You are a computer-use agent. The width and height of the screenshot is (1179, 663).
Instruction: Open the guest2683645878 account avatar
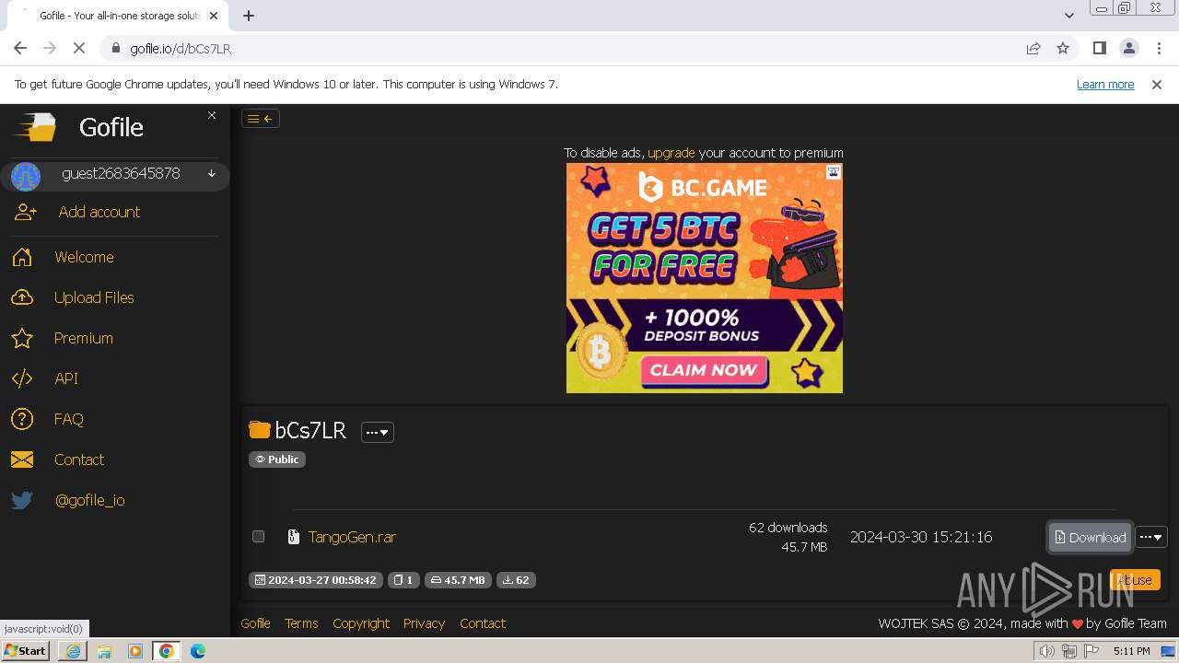[26, 175]
